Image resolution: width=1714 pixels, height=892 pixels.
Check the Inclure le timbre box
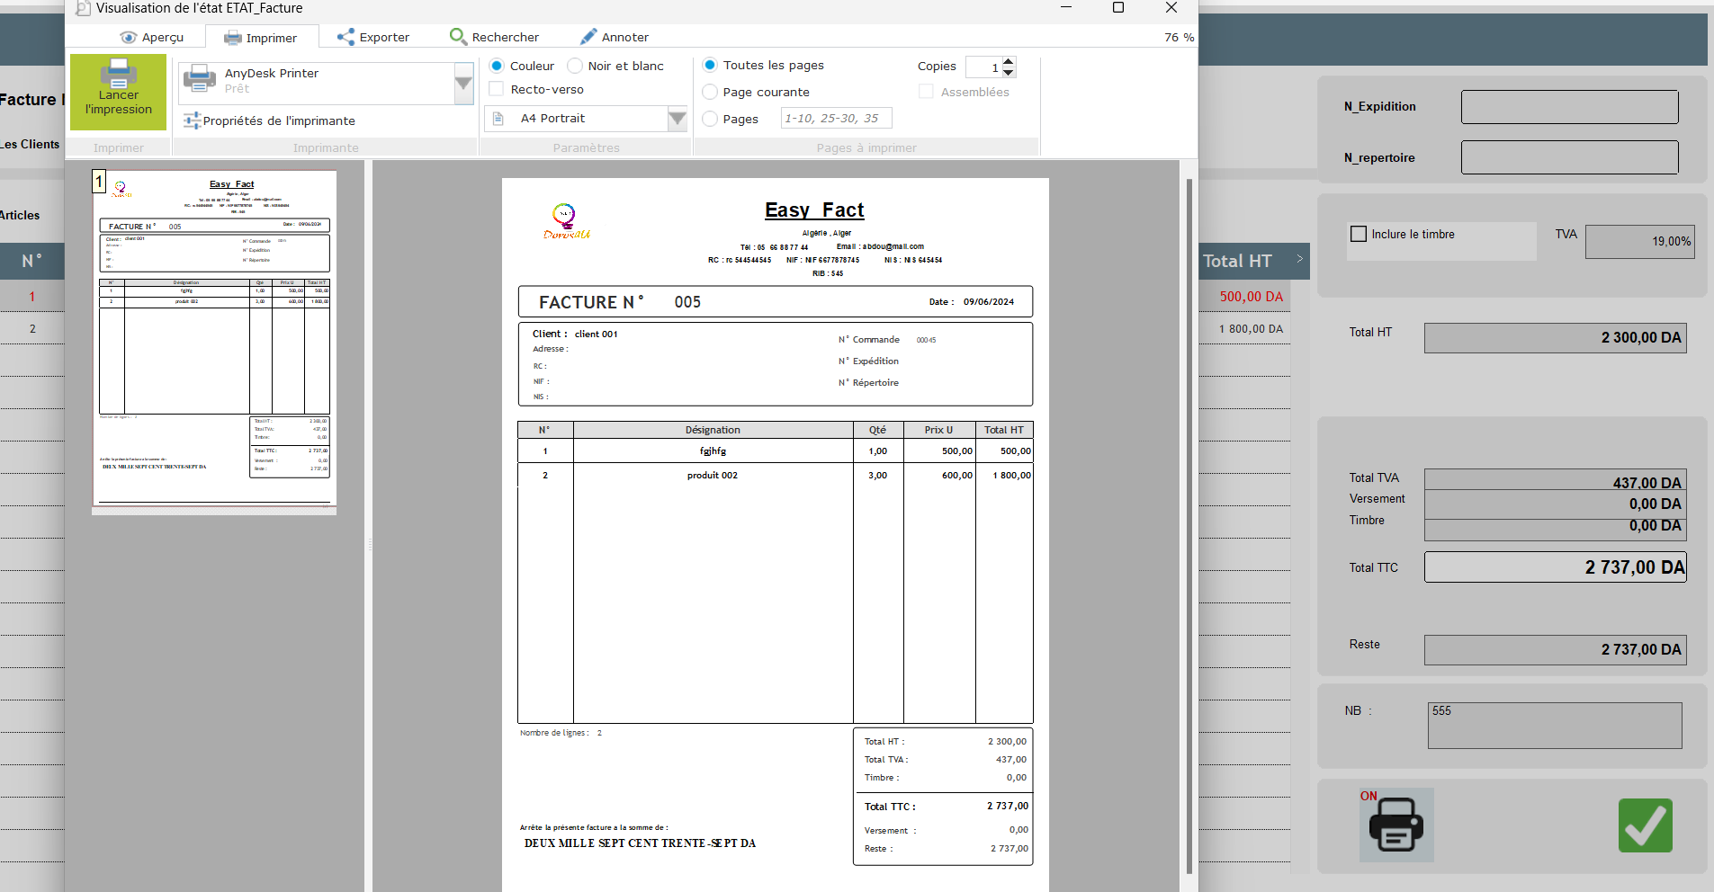click(x=1359, y=234)
